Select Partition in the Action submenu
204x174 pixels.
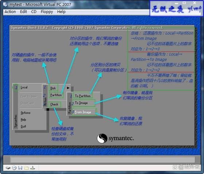click(56, 95)
